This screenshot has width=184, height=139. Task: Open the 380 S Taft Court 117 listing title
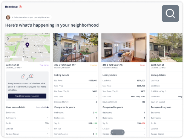(65, 65)
